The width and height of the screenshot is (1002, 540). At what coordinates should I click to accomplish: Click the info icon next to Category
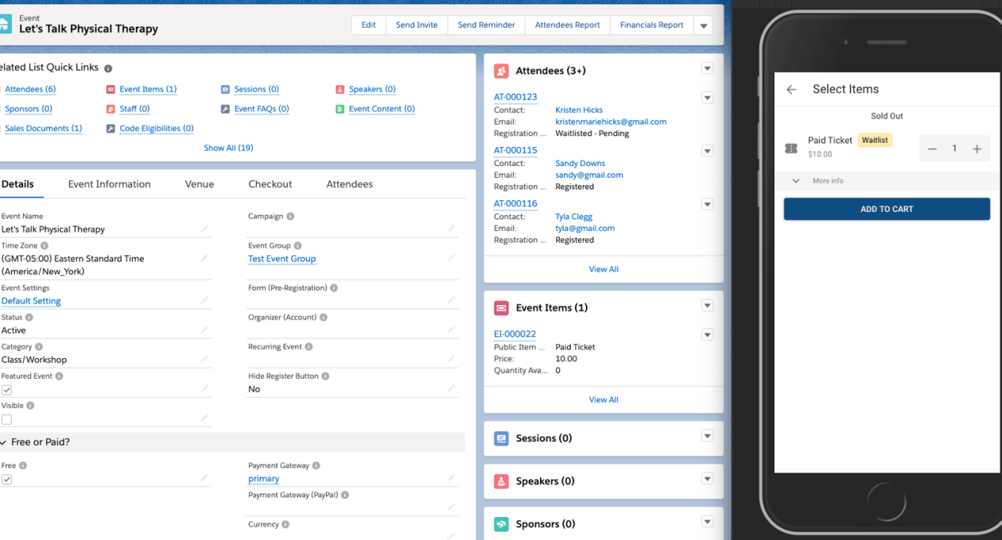(39, 347)
